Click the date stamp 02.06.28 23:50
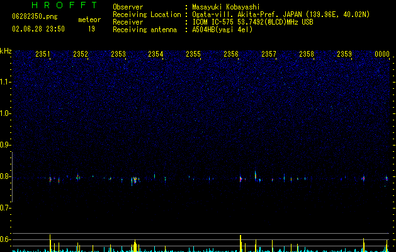 (38, 29)
